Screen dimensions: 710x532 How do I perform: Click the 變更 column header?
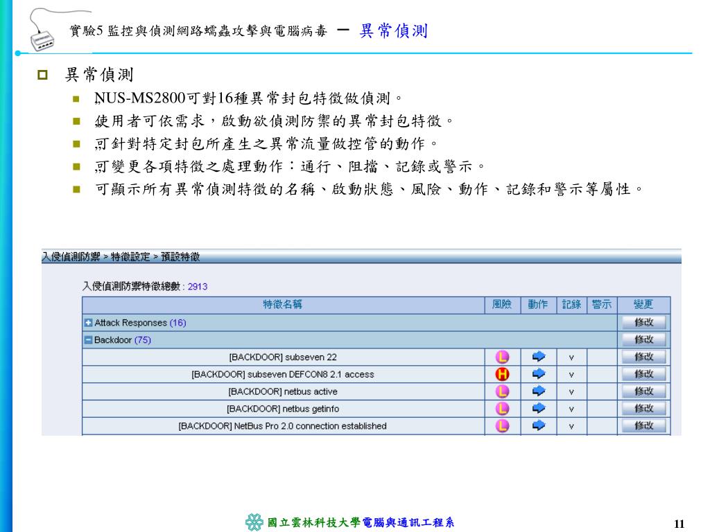point(643,305)
